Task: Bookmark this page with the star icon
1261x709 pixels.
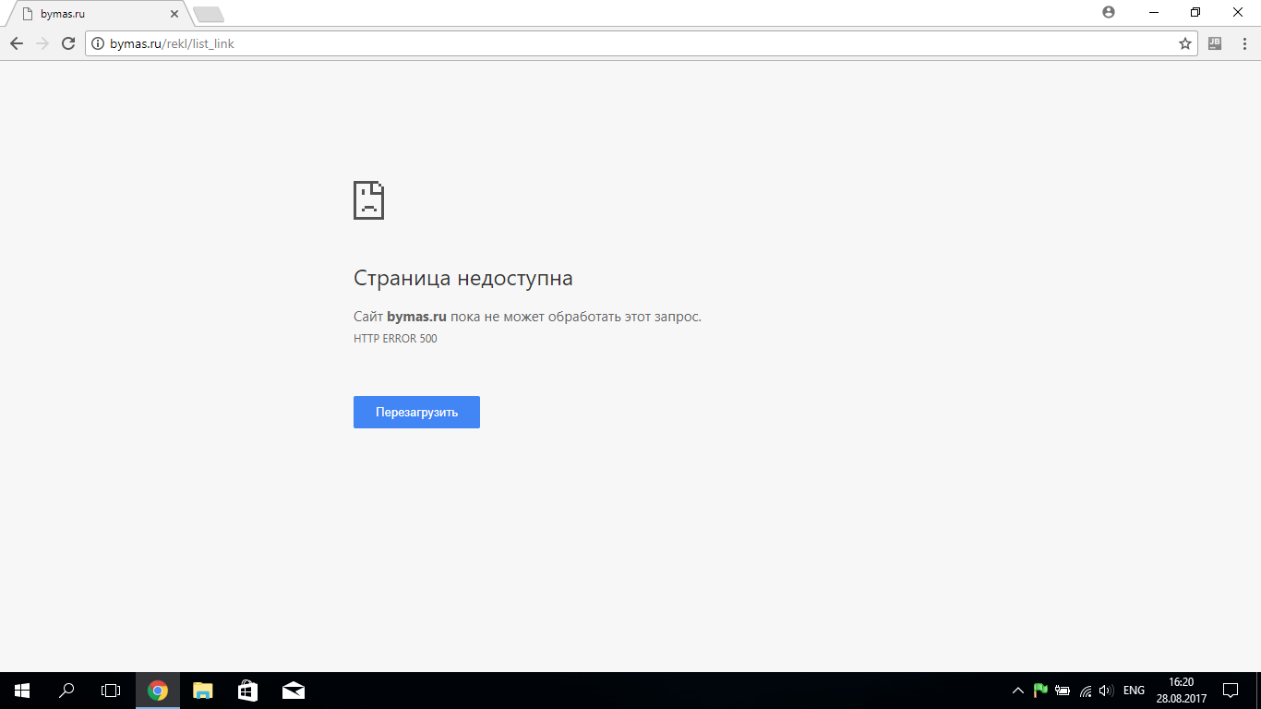Action: click(1184, 43)
